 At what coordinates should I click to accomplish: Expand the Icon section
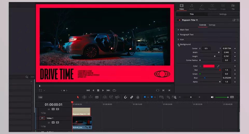(178, 39)
